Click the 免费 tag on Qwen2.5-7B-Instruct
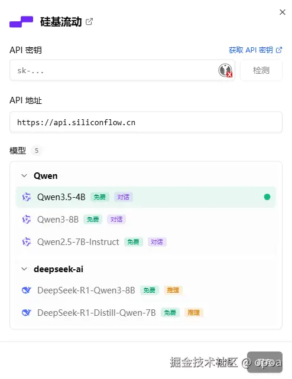This screenshot has height=379, width=292. [x=134, y=242]
